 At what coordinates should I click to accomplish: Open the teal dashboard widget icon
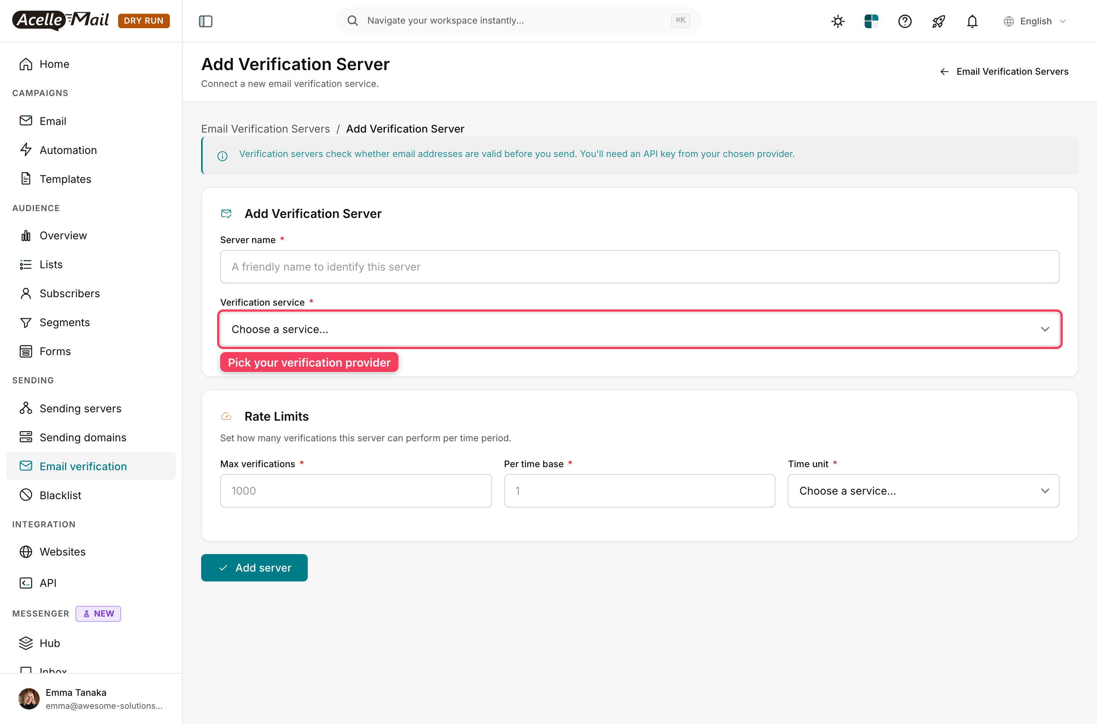pos(872,21)
